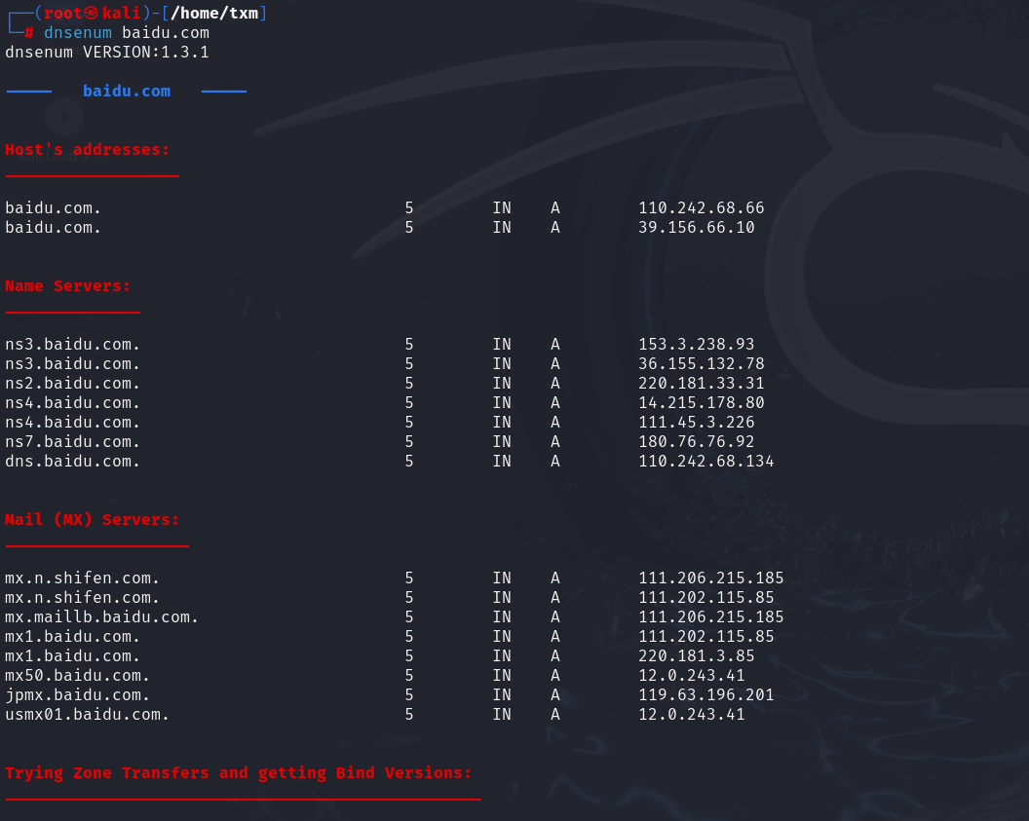The height and width of the screenshot is (821, 1029).
Task: Click the ns2.baidu.com. hostname
Action: pos(72,384)
